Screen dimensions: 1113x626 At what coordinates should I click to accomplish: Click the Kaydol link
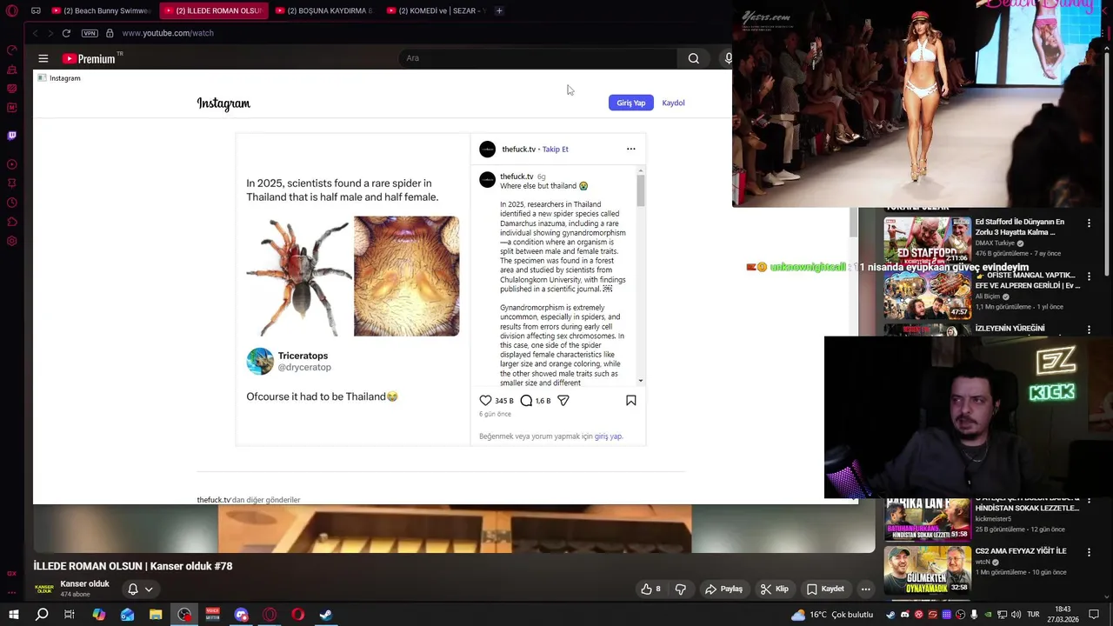tap(673, 103)
